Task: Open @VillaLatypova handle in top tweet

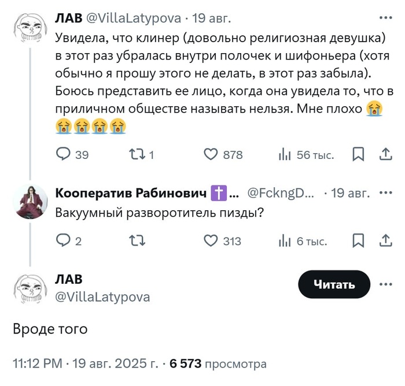Action: click(x=133, y=18)
